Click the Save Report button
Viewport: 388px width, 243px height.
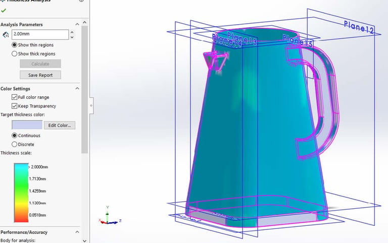pyautogui.click(x=40, y=75)
